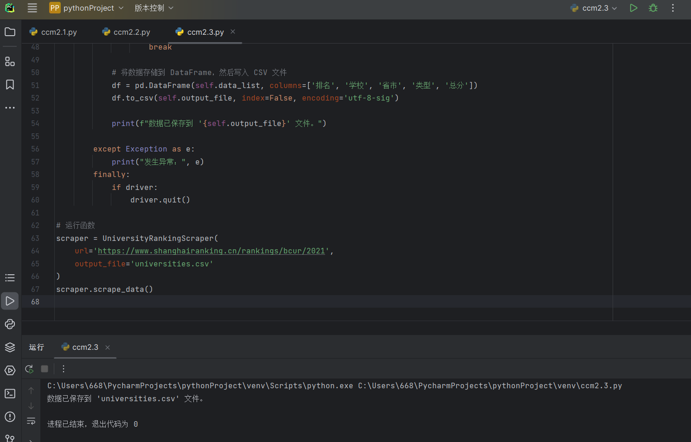Open the Problems tool window
The height and width of the screenshot is (442, 691).
pyautogui.click(x=10, y=417)
